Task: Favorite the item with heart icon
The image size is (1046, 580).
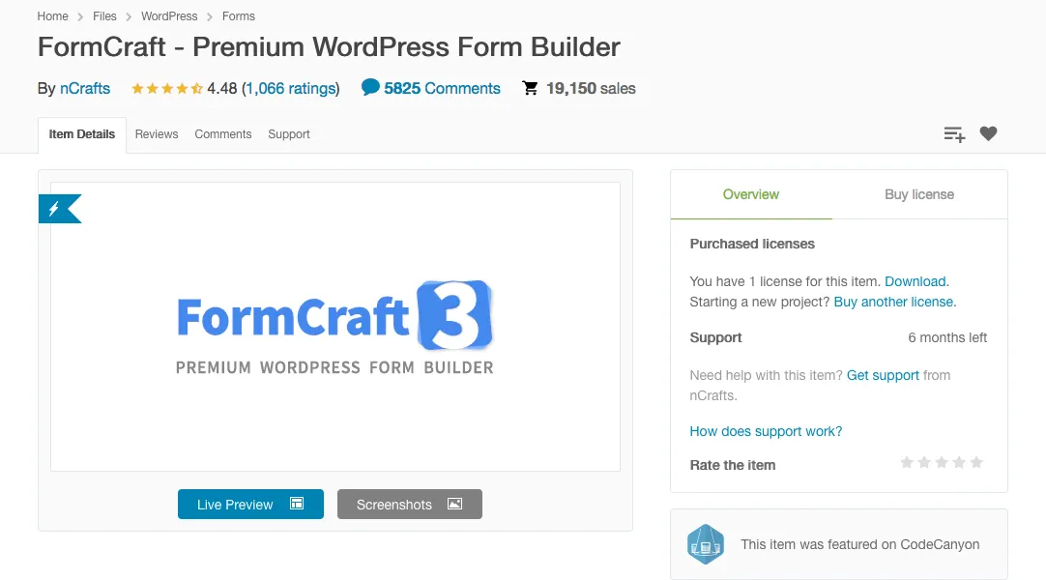Action: pyautogui.click(x=988, y=133)
